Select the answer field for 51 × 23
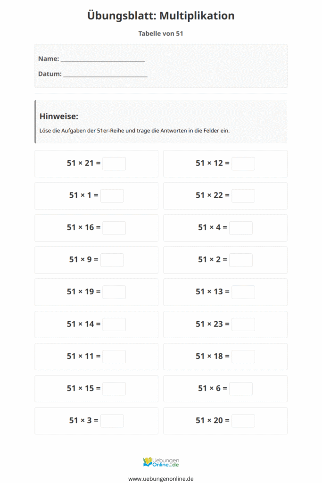 point(243,325)
